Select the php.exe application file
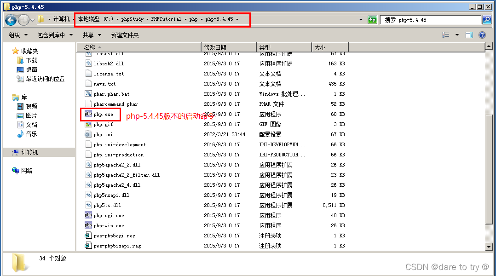Screen dimensions: 496x276 103,114
